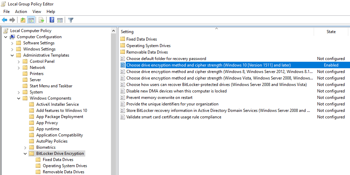This screenshot has height=175, width=350.
Task: Collapse the Computer Configuration tree node
Action: [6, 37]
